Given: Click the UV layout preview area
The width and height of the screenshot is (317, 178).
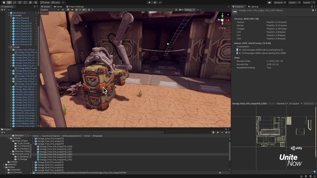Looking at the screenshot, I should [x=274, y=137].
